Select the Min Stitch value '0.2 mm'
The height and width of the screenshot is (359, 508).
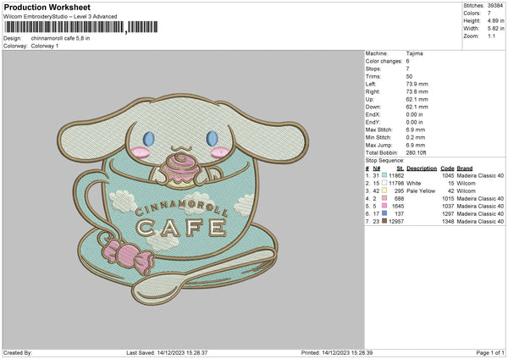pyautogui.click(x=416, y=138)
